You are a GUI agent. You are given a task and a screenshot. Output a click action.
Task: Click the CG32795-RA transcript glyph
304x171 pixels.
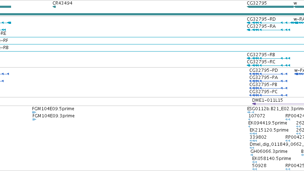click(268, 30)
